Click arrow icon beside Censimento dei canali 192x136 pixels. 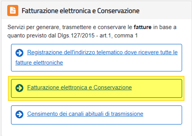pos(19,114)
